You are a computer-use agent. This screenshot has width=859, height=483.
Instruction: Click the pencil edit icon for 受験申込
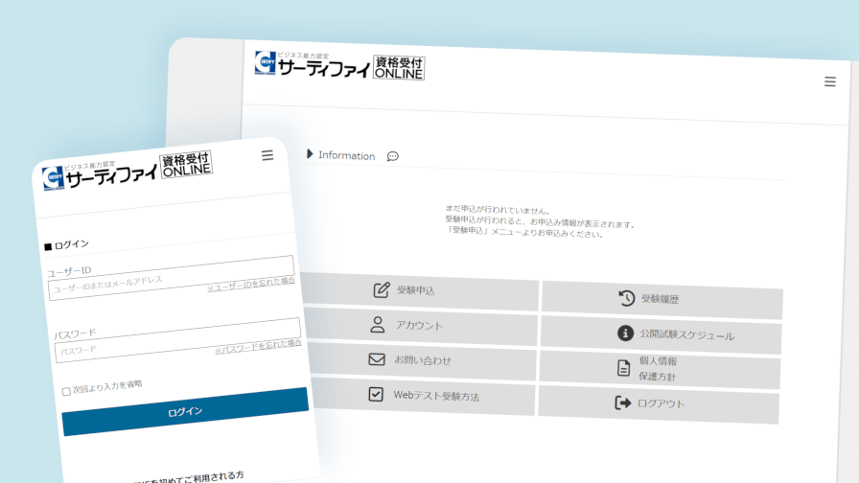[x=382, y=289]
